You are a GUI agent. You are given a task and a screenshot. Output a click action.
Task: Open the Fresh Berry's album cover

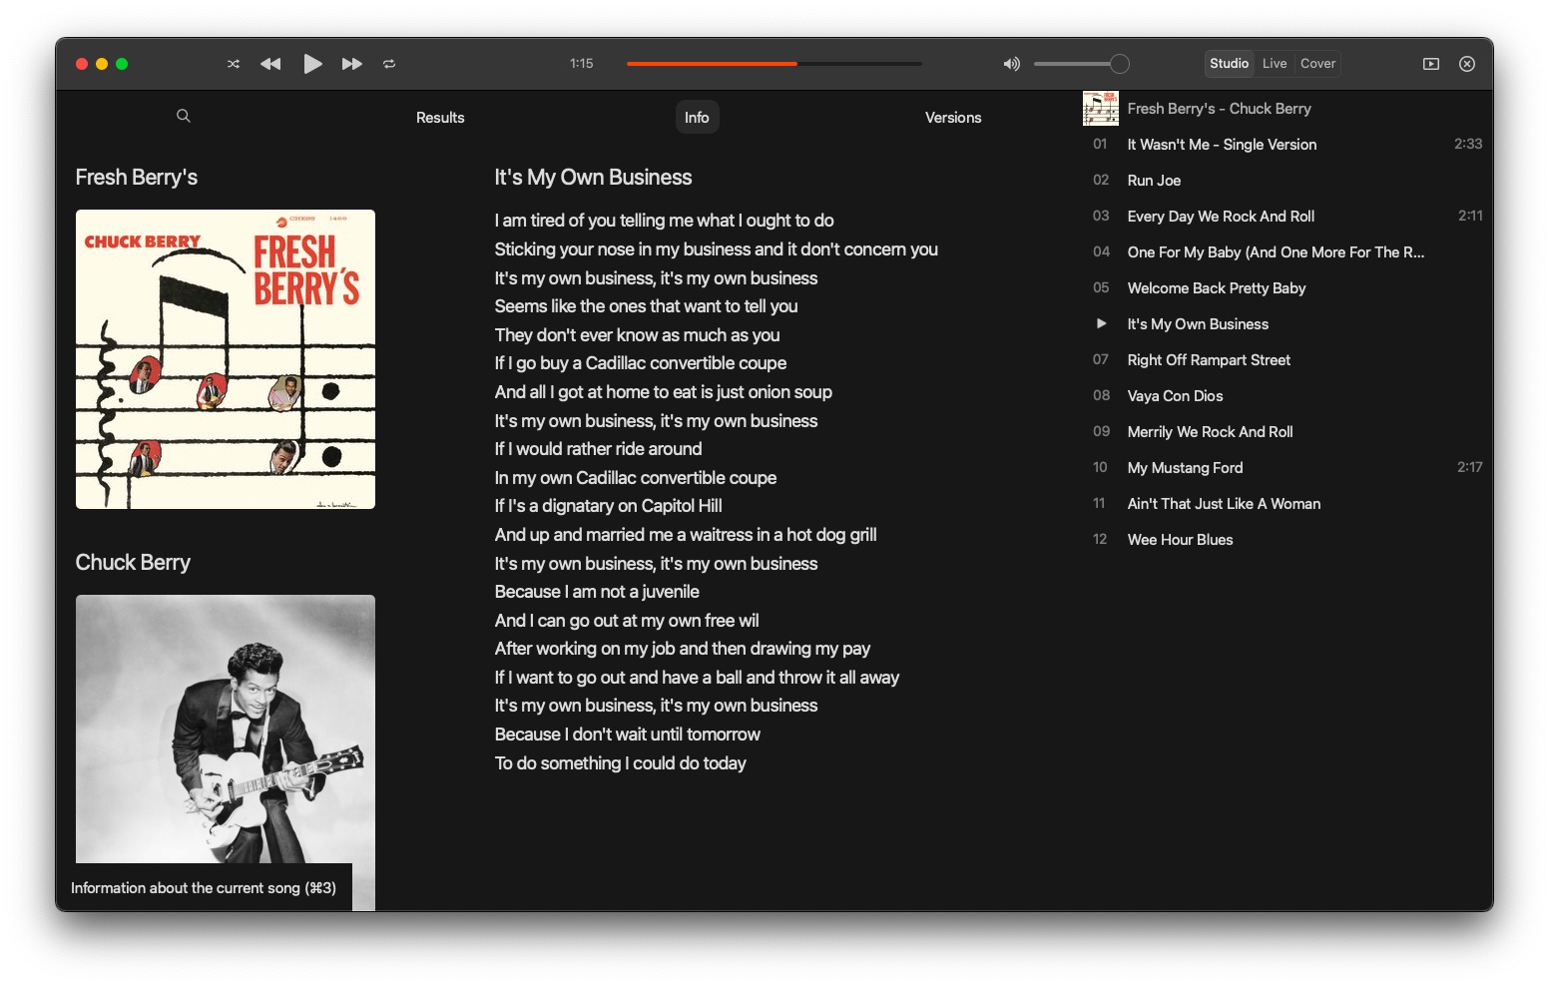tap(226, 359)
